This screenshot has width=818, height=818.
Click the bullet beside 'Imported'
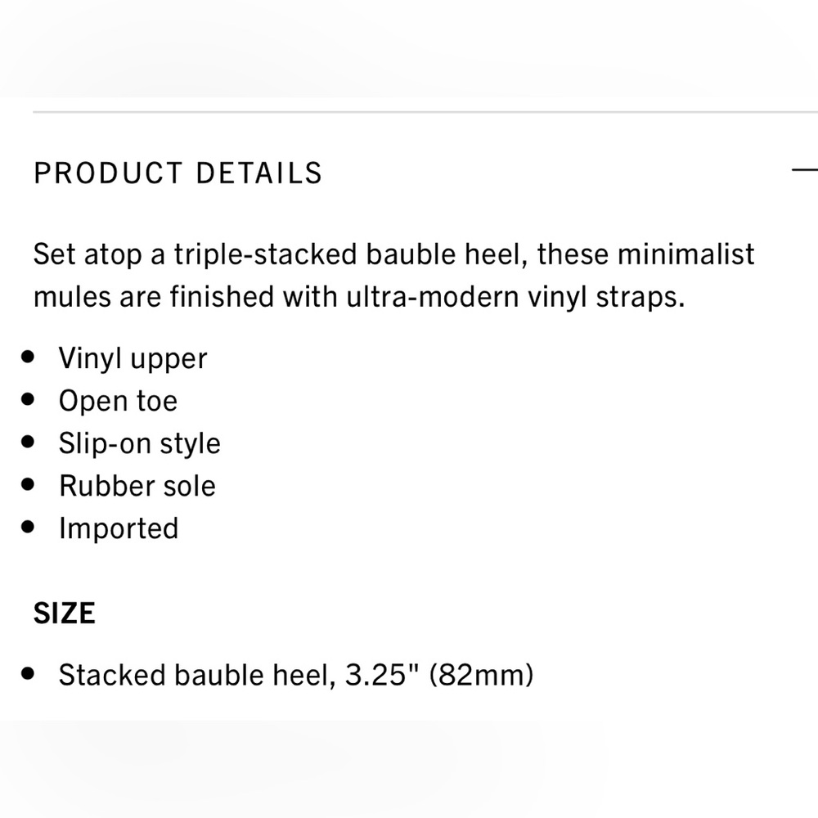29,528
